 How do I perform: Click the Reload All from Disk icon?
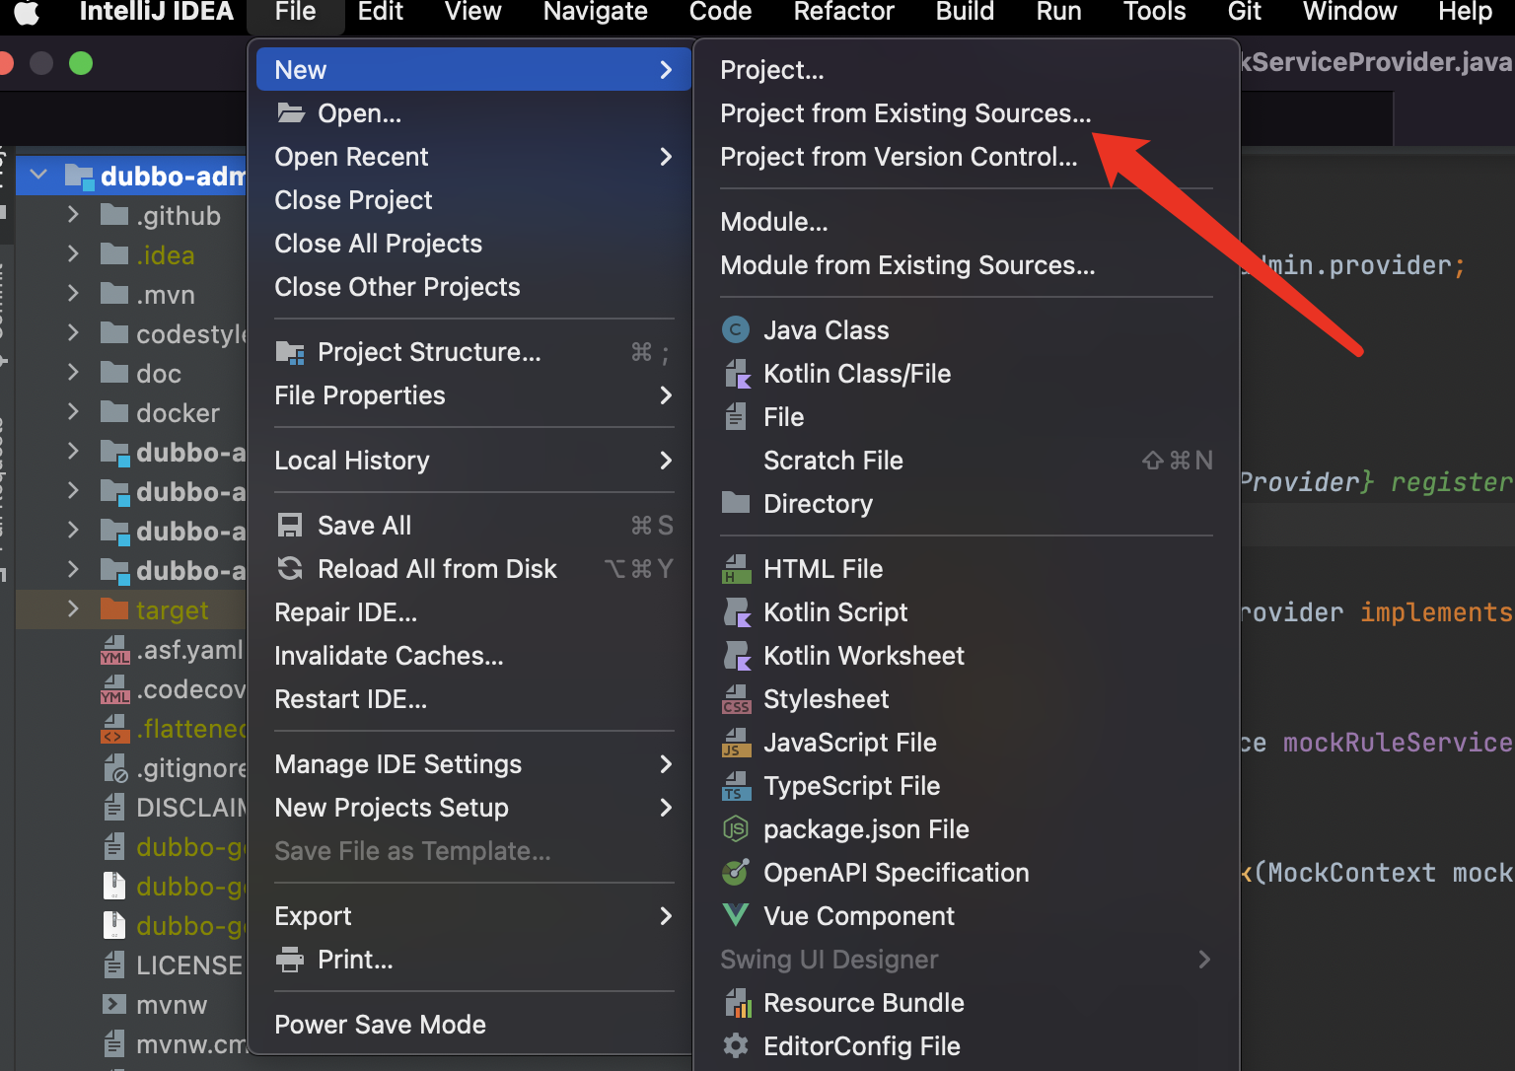tap(290, 568)
